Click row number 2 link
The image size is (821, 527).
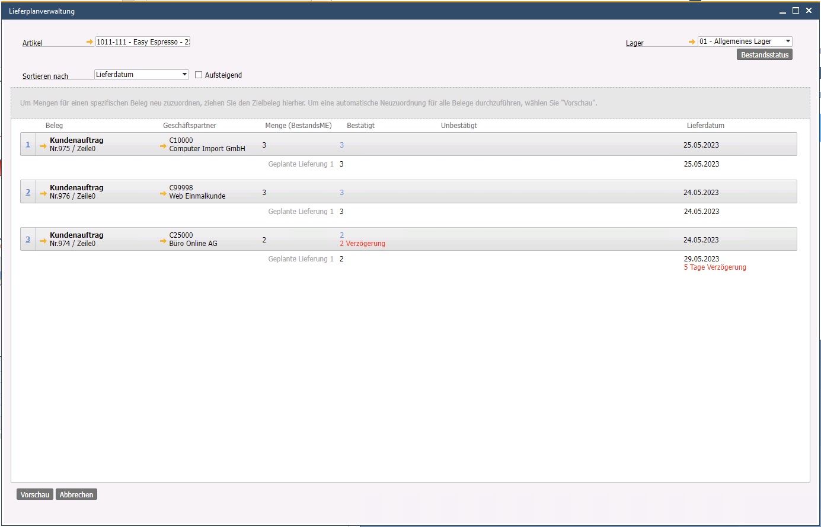(x=28, y=192)
